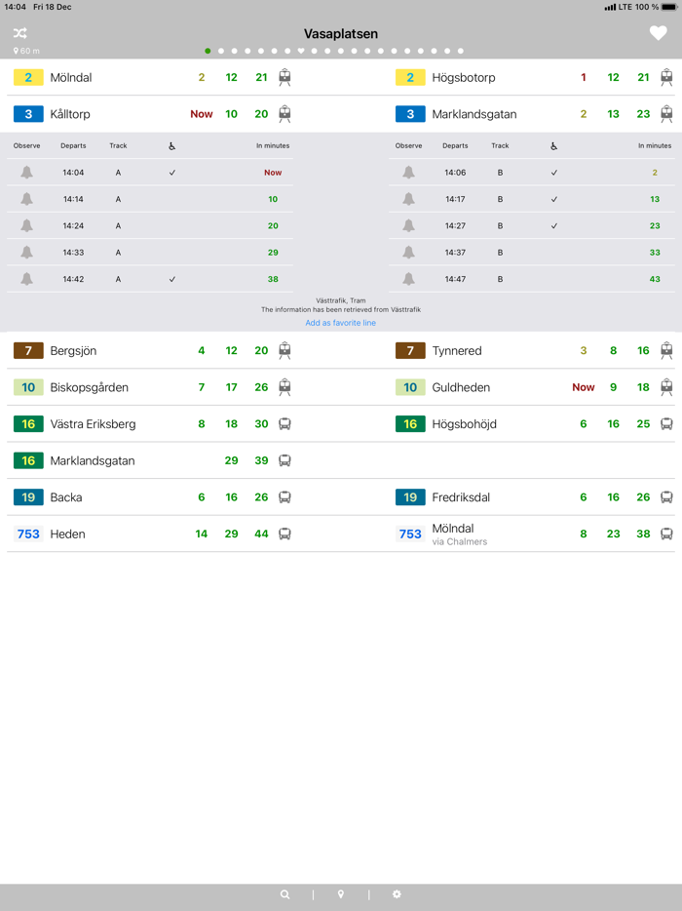Tap tram icon on Biskopsgården row

[x=284, y=387]
